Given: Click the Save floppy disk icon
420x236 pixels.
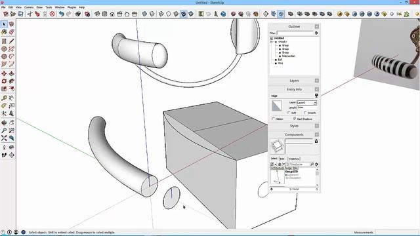Looking at the screenshot, I should [x=20, y=14].
